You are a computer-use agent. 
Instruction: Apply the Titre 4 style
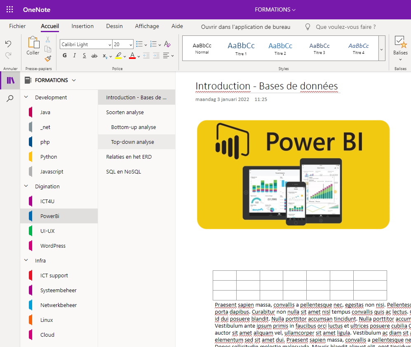359,49
